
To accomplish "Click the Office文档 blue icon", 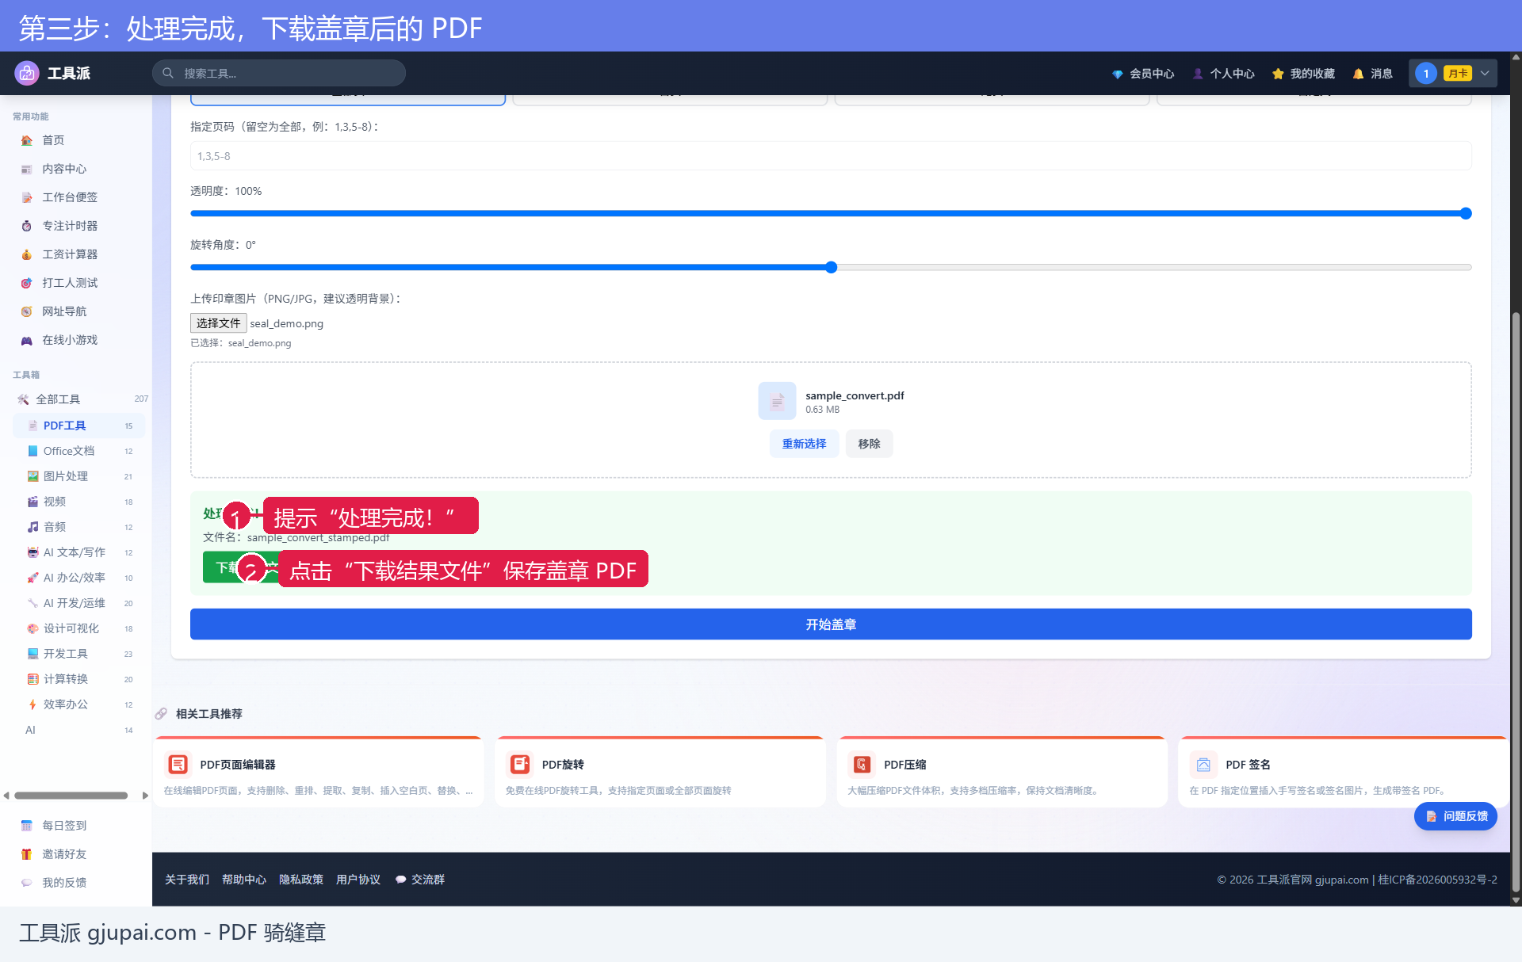I will pos(33,451).
